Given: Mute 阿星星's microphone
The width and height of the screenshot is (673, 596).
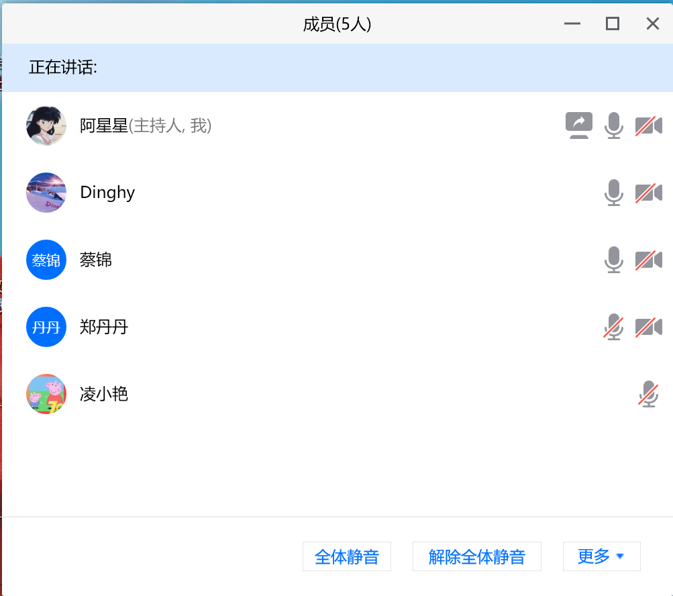Looking at the screenshot, I should 613,126.
